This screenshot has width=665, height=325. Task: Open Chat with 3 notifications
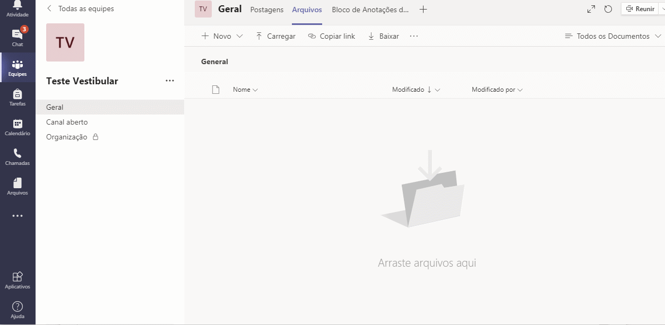18,37
